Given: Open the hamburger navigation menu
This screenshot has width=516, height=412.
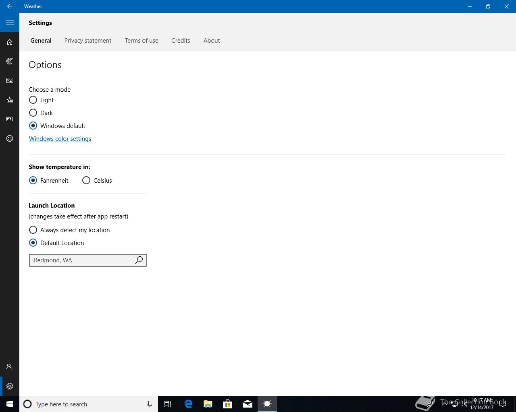Looking at the screenshot, I should tap(10, 23).
